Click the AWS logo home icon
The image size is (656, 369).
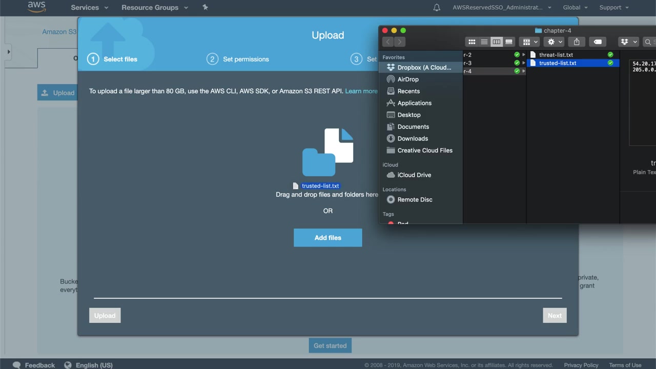click(x=37, y=7)
